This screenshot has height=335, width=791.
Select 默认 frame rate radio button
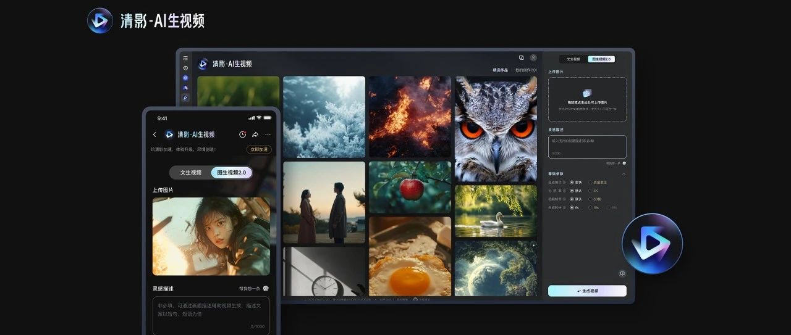[x=572, y=199]
